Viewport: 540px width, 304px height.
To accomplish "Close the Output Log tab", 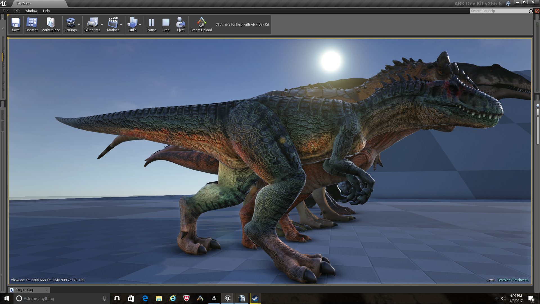I will tap(47, 290).
